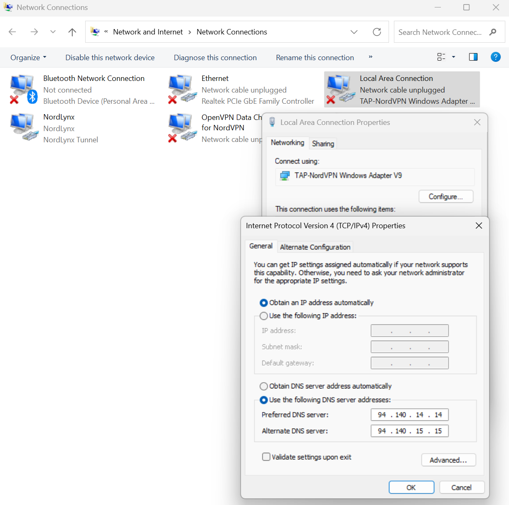Viewport: 509px width, 505px height.
Task: Switch to Alternate Configuration tab
Action: tap(315, 247)
